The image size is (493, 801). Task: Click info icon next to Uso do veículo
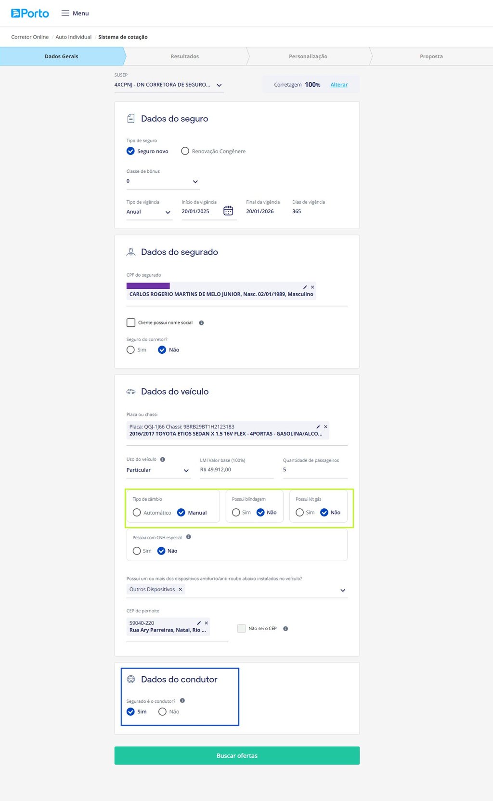pos(163,459)
